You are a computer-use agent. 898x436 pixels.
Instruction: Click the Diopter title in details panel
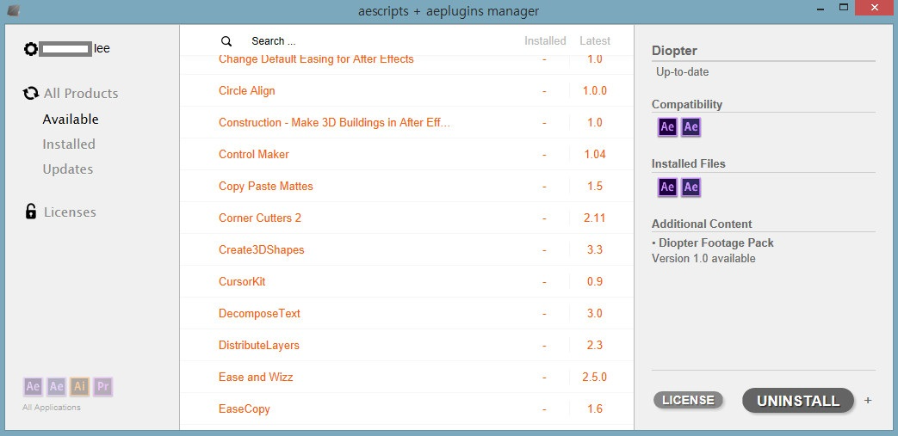coord(674,51)
